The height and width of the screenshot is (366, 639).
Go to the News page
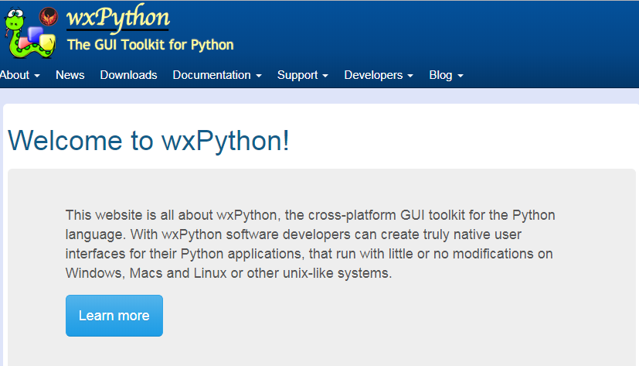point(70,75)
